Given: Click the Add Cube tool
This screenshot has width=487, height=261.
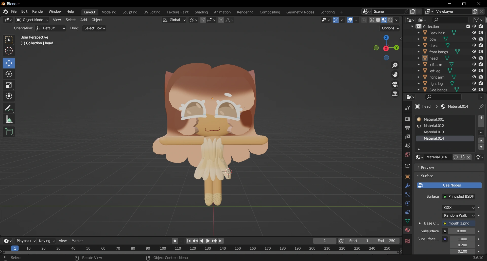Looking at the screenshot, I should (9, 132).
